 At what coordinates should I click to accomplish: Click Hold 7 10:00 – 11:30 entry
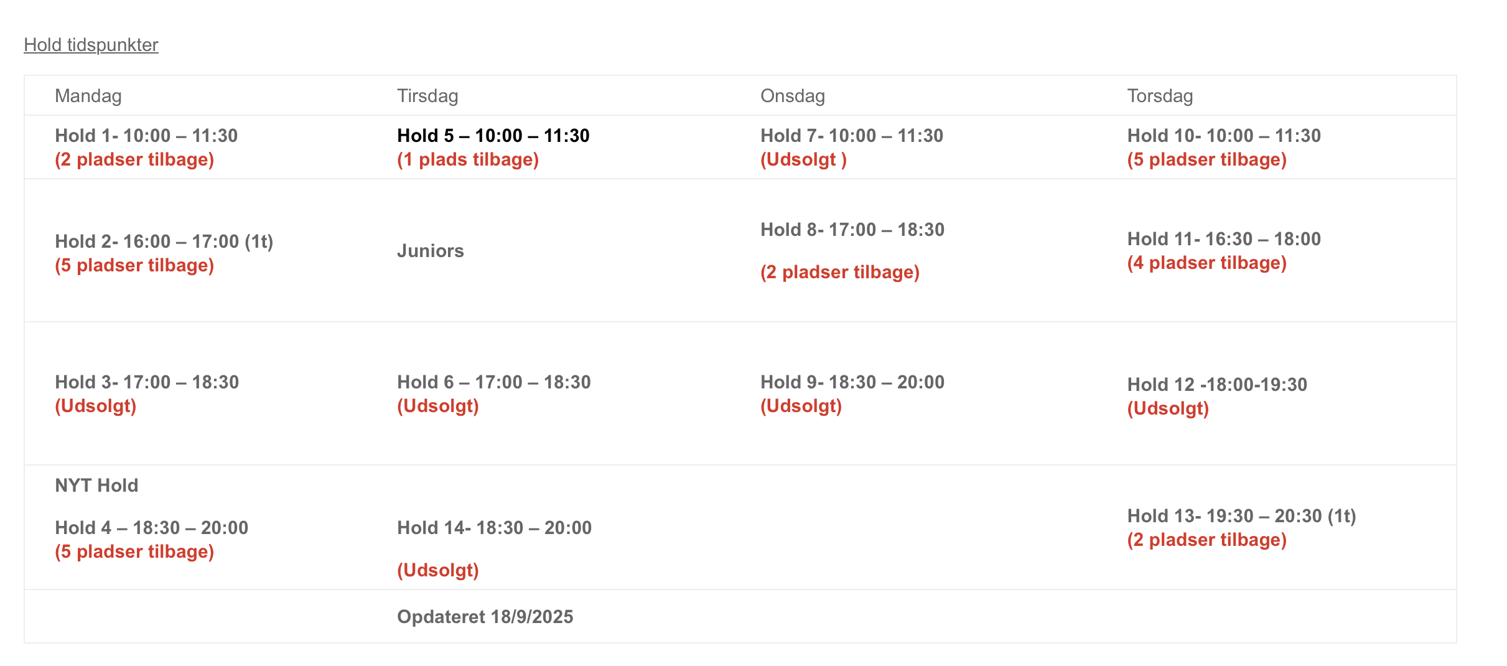pos(851,136)
